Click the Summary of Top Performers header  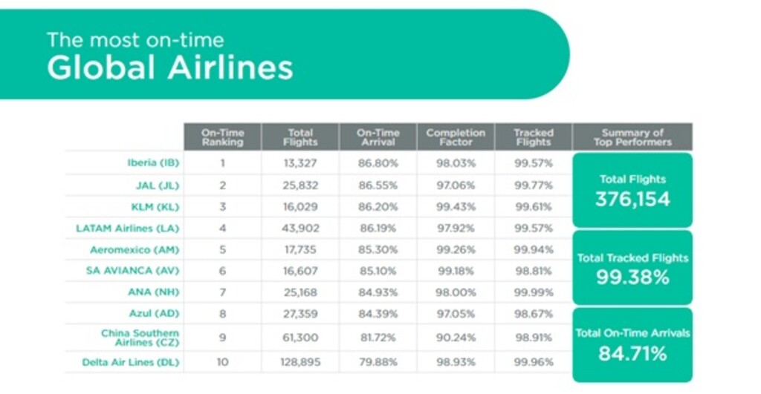click(632, 137)
